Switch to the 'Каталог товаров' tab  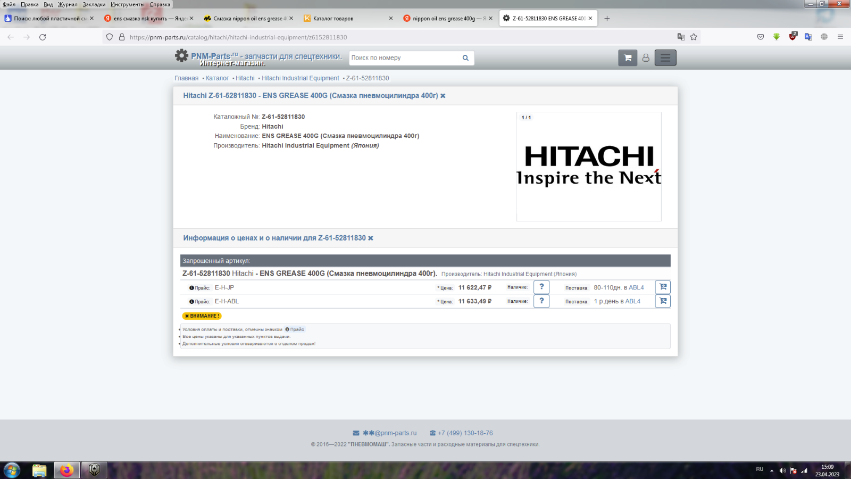[348, 19]
